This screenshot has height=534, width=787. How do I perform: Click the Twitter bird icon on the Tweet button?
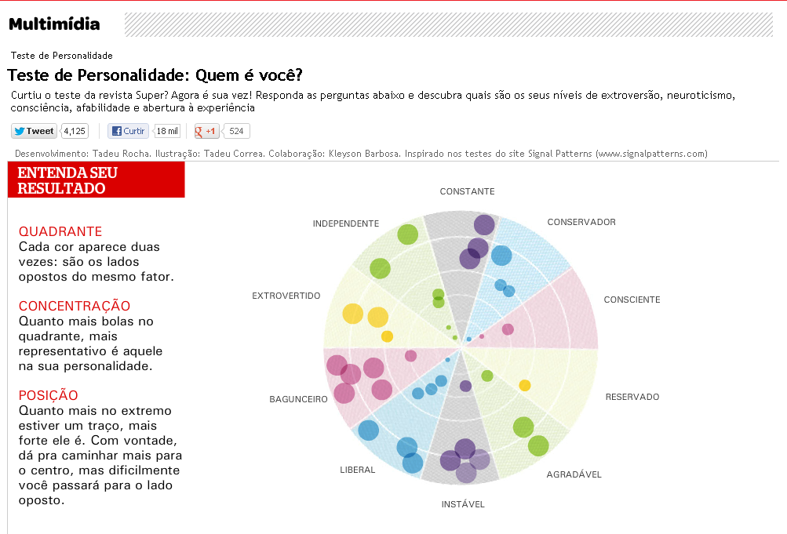[x=20, y=130]
